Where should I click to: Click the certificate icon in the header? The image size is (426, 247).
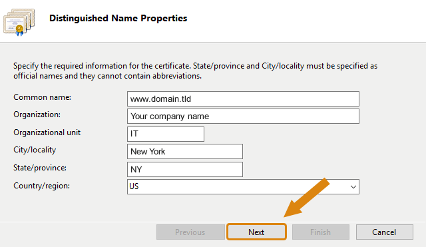pyautogui.click(x=19, y=22)
